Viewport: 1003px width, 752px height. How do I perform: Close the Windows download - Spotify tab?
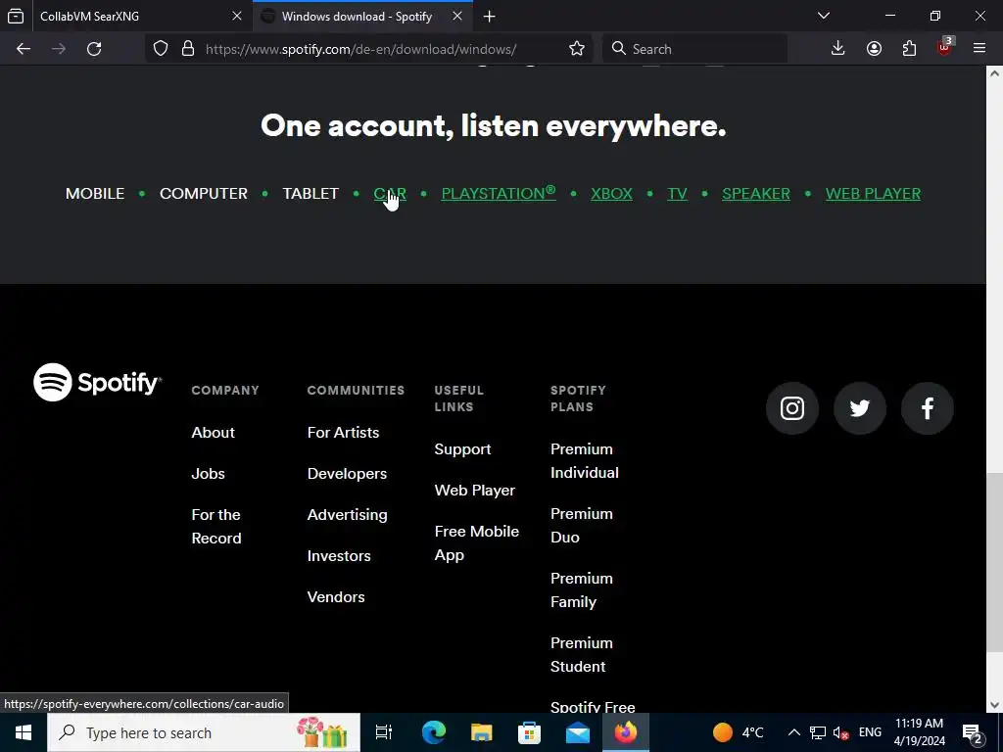coord(457,16)
